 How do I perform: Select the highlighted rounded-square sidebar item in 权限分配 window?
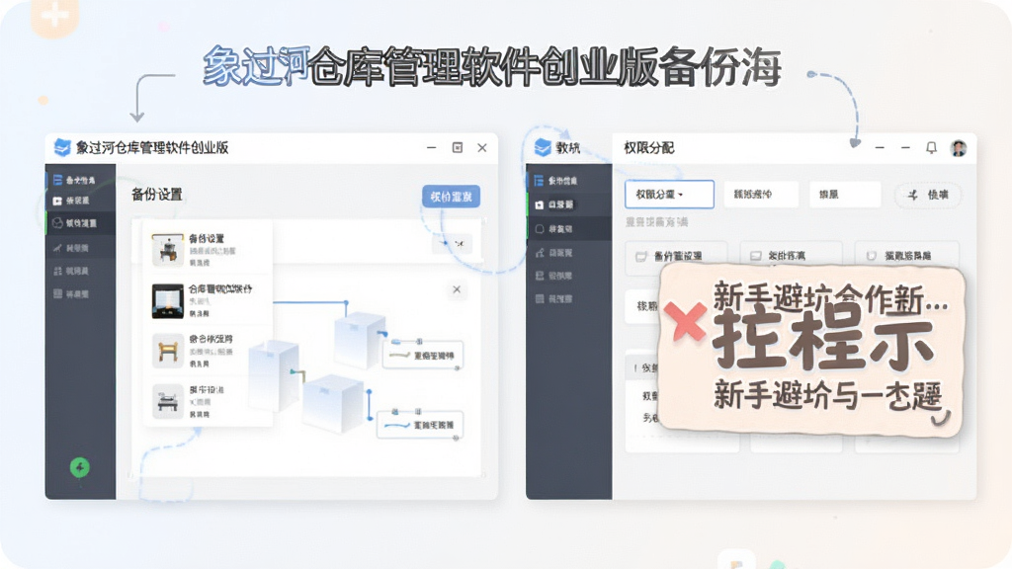(568, 228)
